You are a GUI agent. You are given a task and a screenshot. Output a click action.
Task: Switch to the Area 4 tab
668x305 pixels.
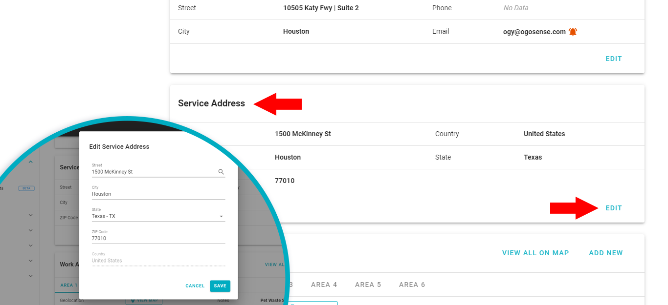pyautogui.click(x=324, y=285)
